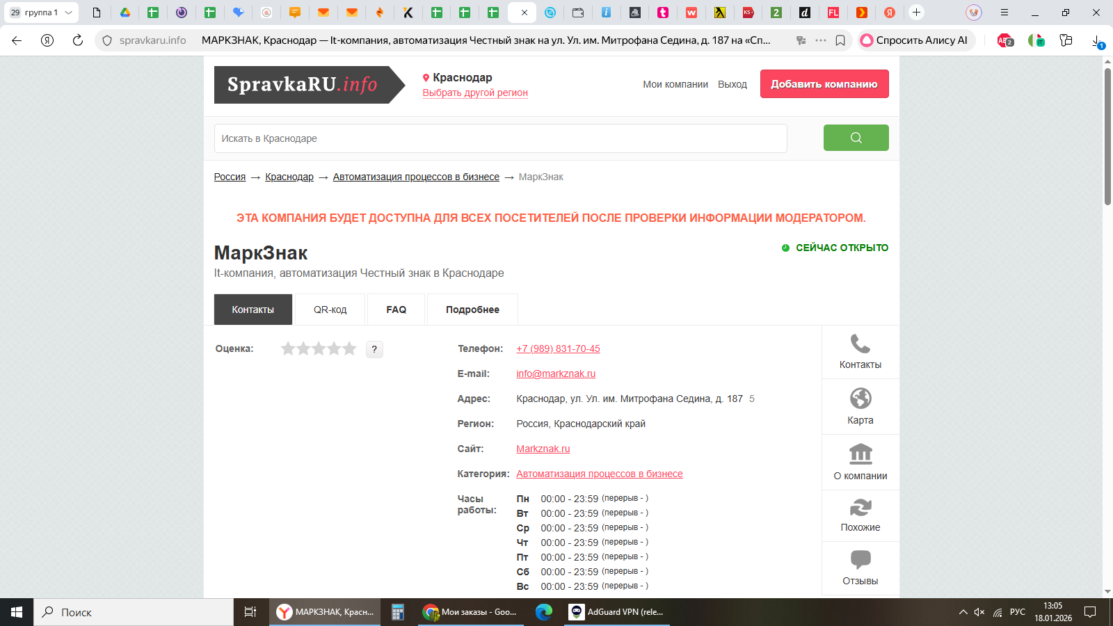The image size is (1113, 626).
Task: Click the info@markznak.ru email link
Action: point(556,374)
